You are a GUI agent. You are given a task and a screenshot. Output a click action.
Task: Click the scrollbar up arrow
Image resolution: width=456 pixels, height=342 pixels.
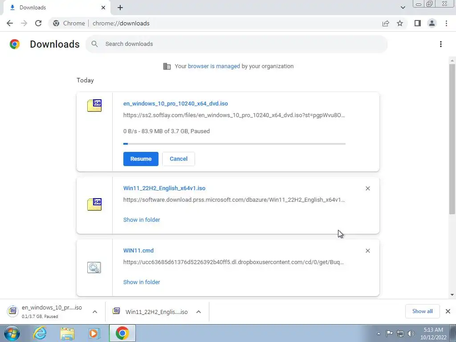pos(452,61)
